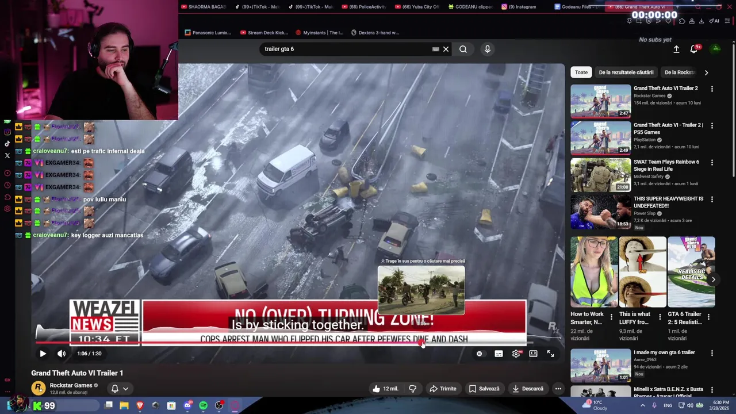Image resolution: width=736 pixels, height=414 pixels.
Task: Open options for This is what LUFFY short
Action: [660, 317]
